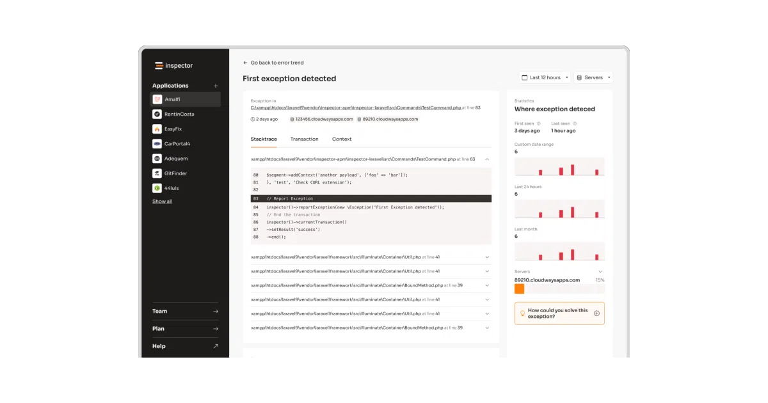Click the lightbulb icon in the suggestion box
Viewport: 768px width, 403px height.
point(522,313)
